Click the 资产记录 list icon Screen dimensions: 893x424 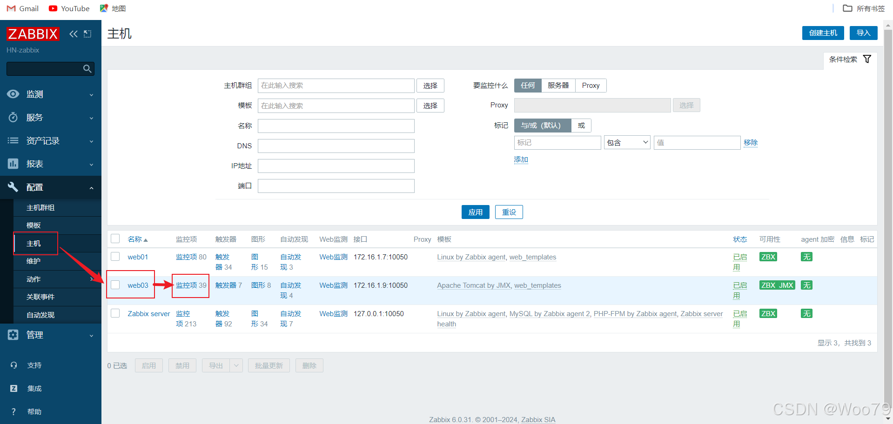coord(13,140)
